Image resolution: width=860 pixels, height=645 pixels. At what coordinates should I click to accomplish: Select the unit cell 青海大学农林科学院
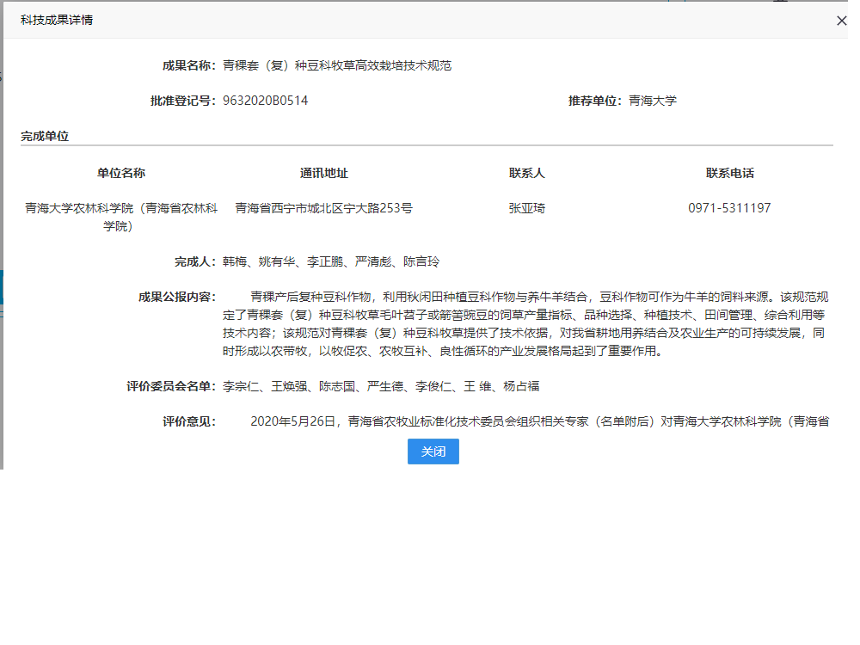(x=121, y=217)
